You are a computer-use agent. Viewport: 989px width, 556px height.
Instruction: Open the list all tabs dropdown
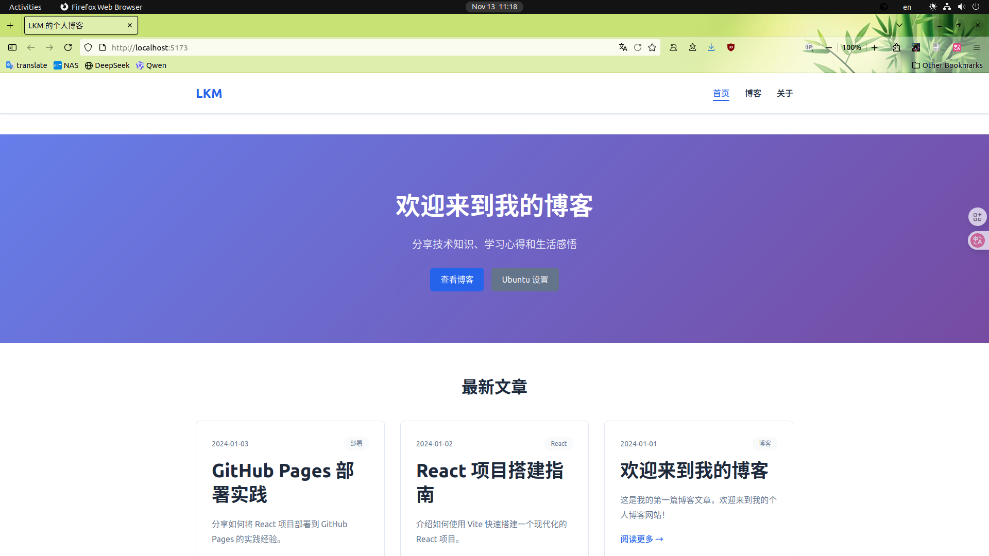pyautogui.click(x=900, y=25)
